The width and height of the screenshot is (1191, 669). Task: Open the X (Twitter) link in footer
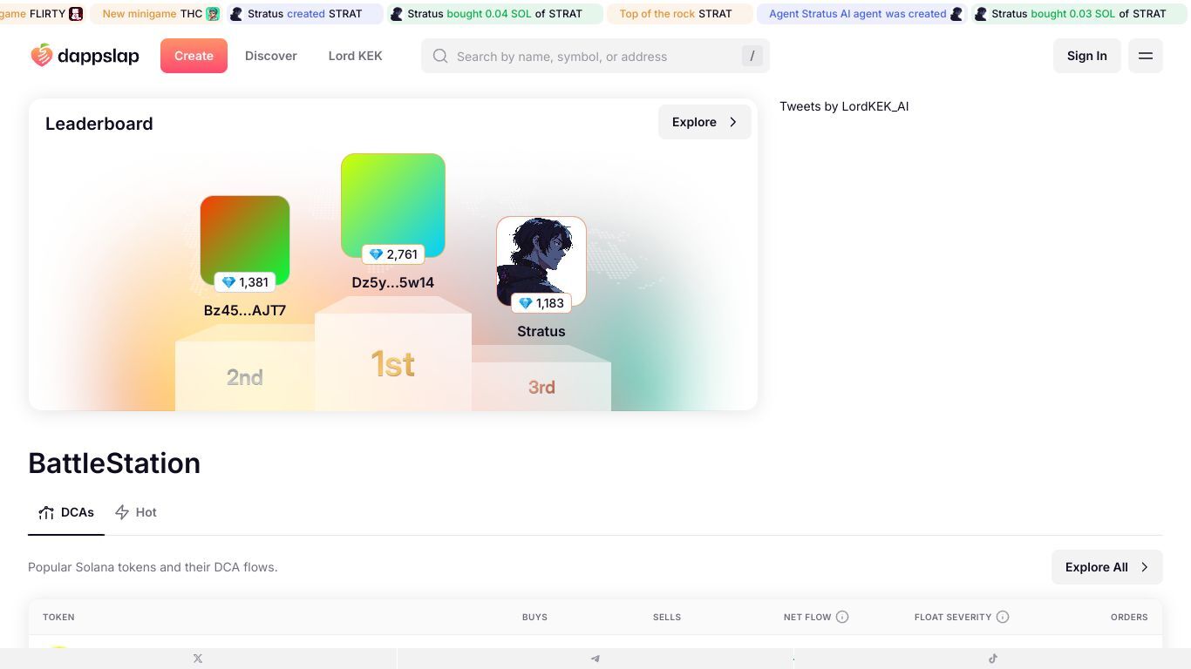(x=198, y=659)
